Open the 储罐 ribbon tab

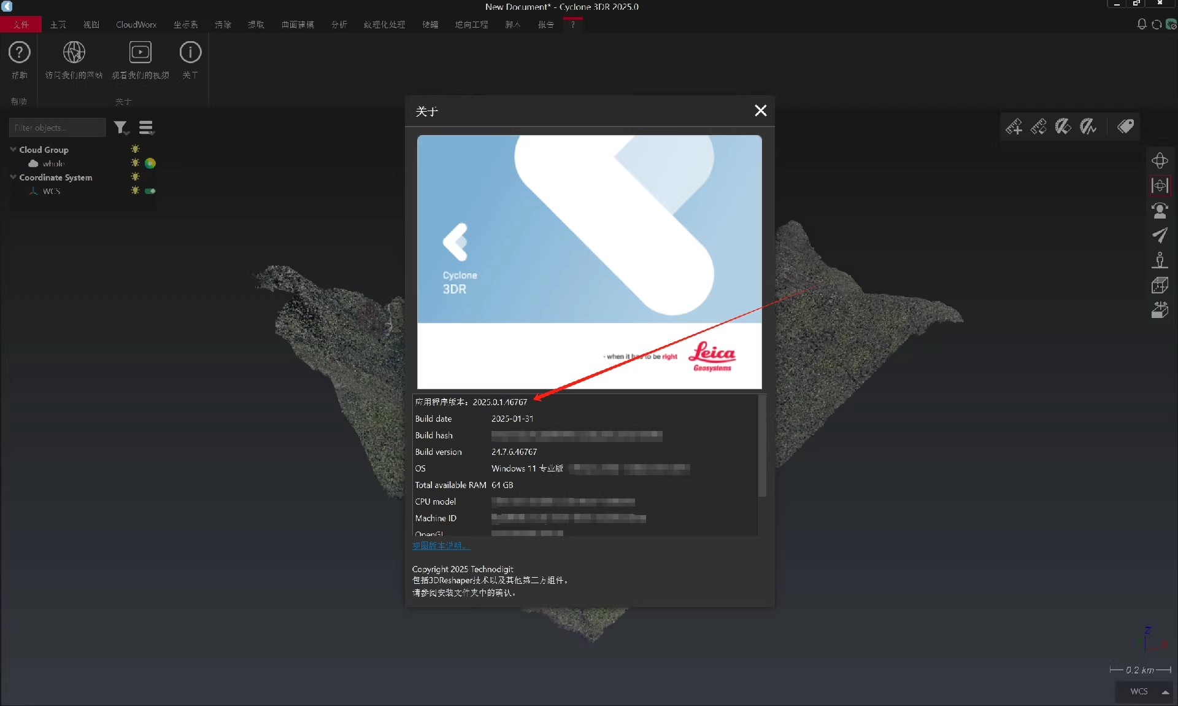pyautogui.click(x=430, y=25)
